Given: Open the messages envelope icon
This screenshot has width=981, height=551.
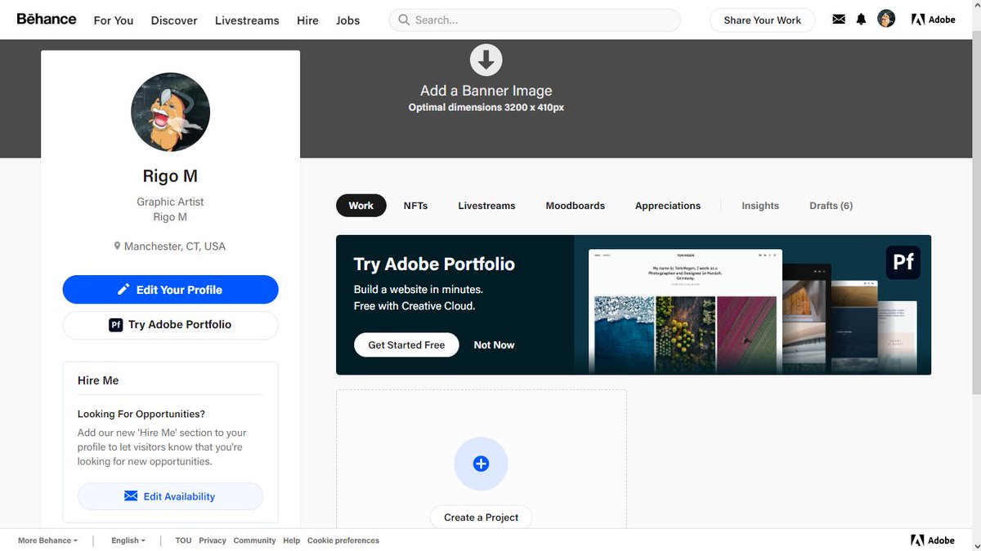Looking at the screenshot, I should point(839,20).
